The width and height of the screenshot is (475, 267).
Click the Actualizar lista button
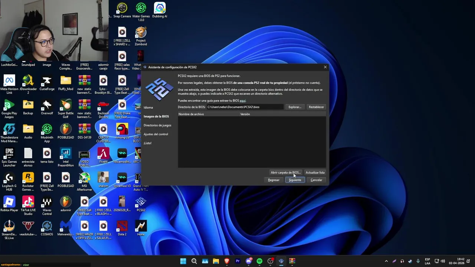(315, 172)
